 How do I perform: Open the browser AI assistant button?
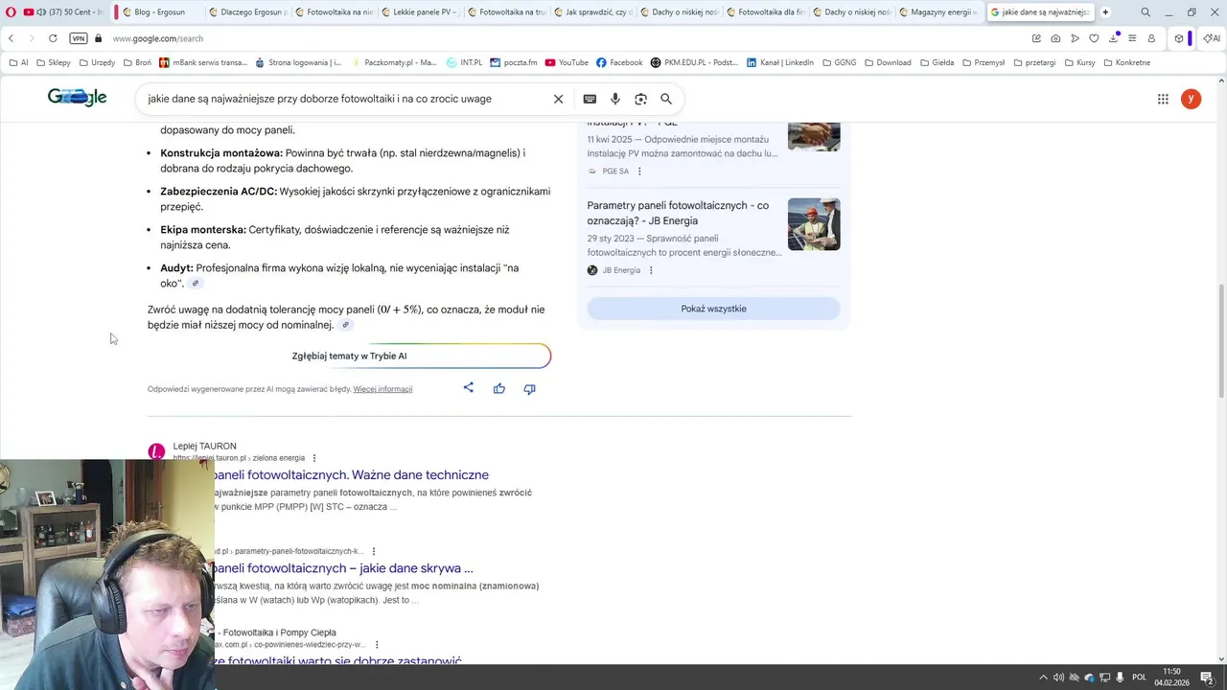tap(1212, 38)
